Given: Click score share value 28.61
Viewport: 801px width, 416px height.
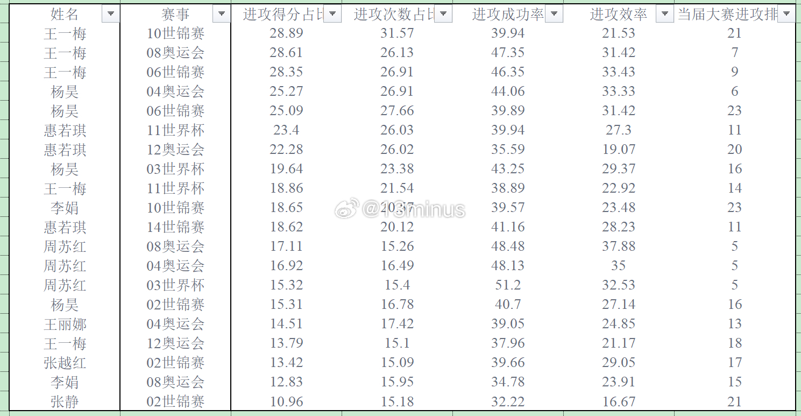Looking at the screenshot, I should (x=286, y=53).
